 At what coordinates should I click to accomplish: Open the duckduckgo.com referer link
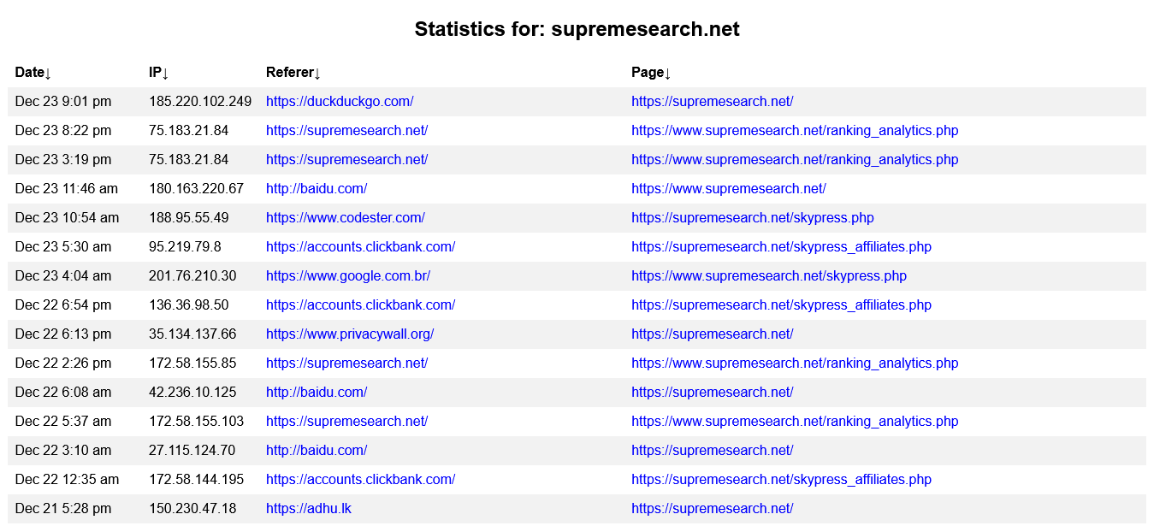tap(340, 102)
